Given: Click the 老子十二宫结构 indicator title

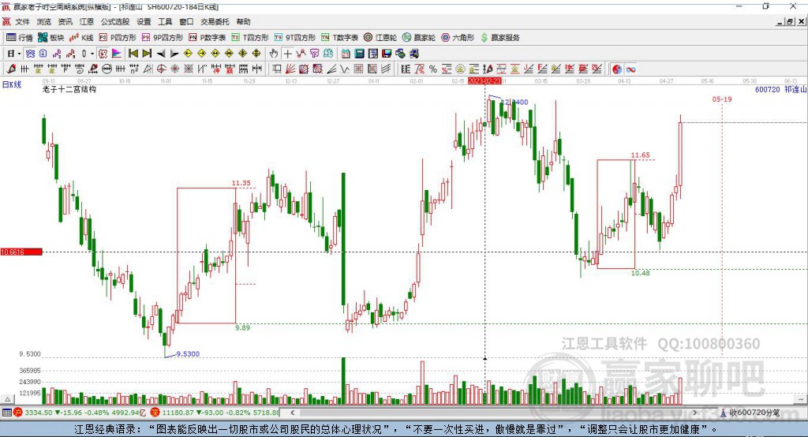Looking at the screenshot, I should click(x=69, y=89).
